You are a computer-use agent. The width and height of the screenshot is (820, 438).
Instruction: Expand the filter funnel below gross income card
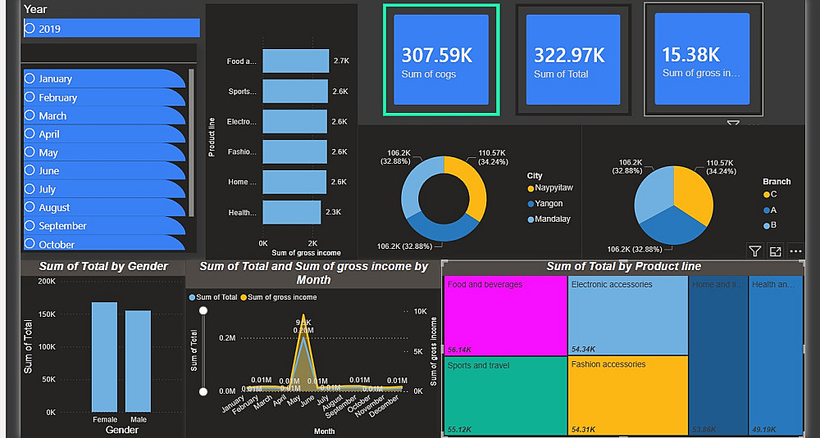pos(733,124)
